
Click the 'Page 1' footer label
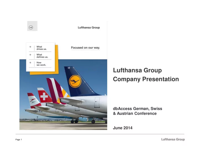19,140
